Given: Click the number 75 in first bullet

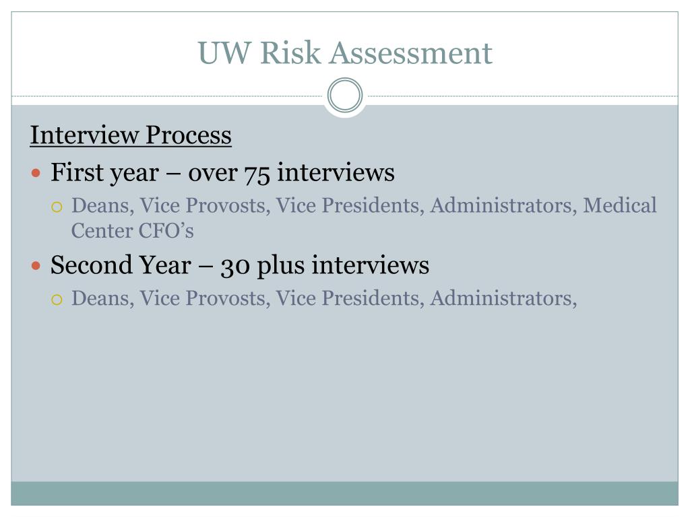Looking at the screenshot, I should coord(257,174).
